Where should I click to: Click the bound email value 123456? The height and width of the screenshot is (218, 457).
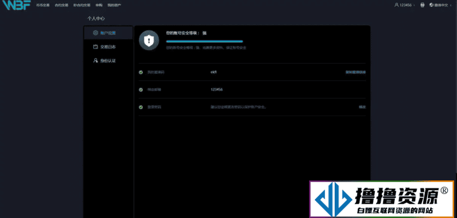coord(217,90)
